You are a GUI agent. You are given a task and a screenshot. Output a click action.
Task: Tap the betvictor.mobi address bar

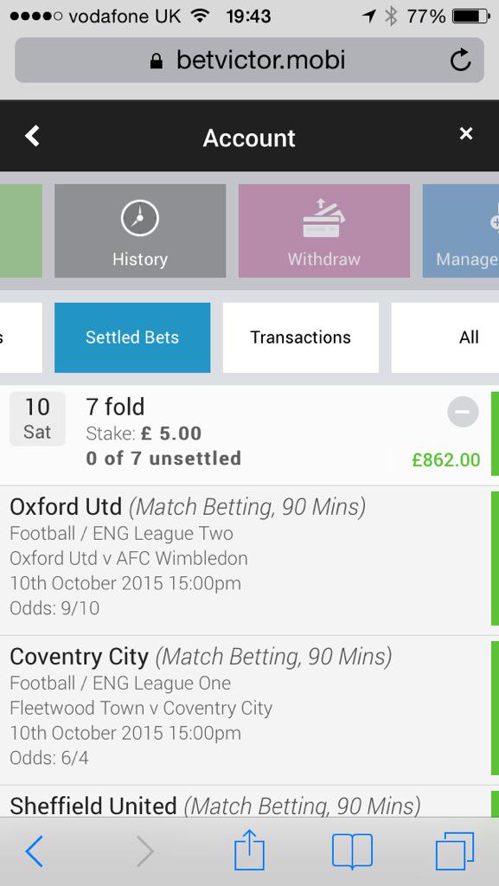[249, 60]
